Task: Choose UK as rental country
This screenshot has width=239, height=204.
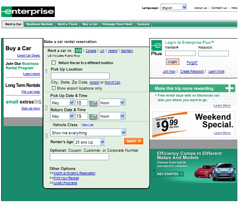Action: point(102,51)
